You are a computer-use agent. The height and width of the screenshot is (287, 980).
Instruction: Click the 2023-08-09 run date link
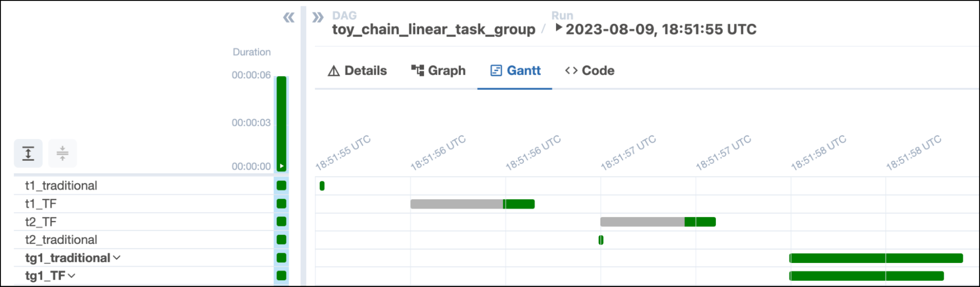660,30
